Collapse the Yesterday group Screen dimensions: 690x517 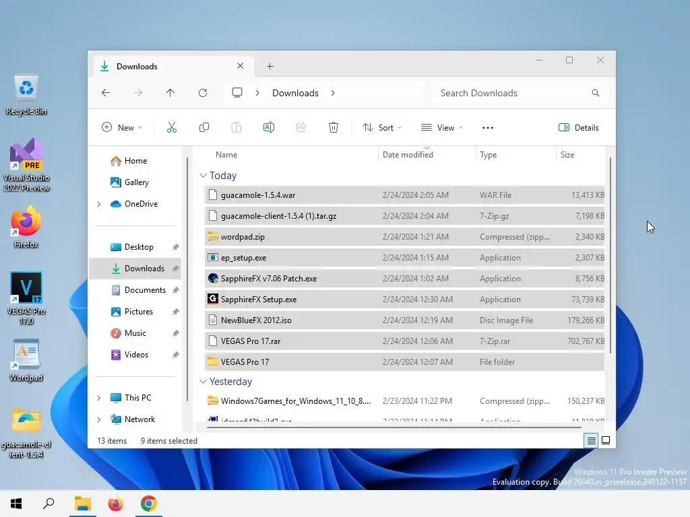[203, 382]
